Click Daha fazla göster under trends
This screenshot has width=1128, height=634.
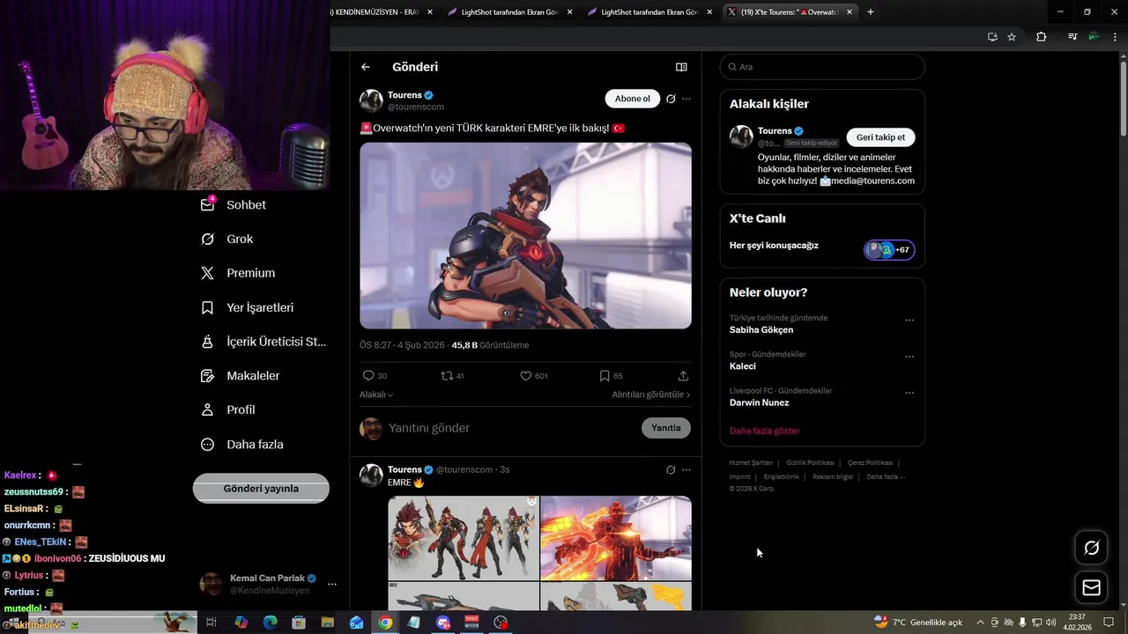point(764,431)
